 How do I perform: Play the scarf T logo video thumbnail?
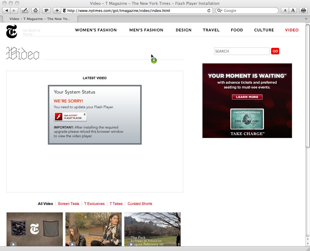[35, 229]
